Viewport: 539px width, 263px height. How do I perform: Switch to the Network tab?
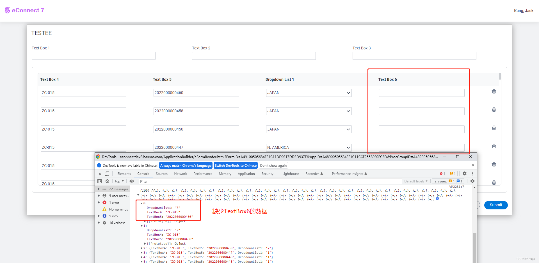coord(181,173)
